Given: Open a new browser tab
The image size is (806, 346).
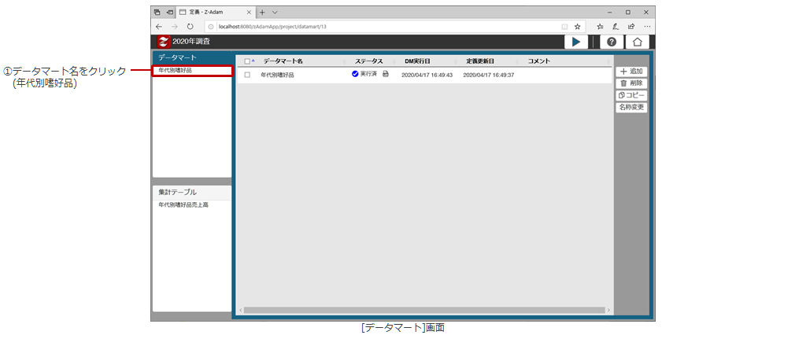Looking at the screenshot, I should [x=262, y=12].
